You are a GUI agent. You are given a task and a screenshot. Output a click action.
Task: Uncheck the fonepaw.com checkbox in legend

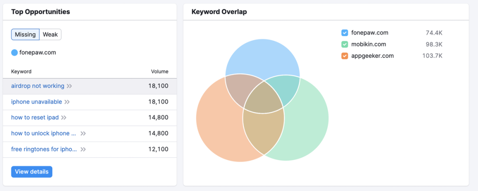tap(345, 33)
